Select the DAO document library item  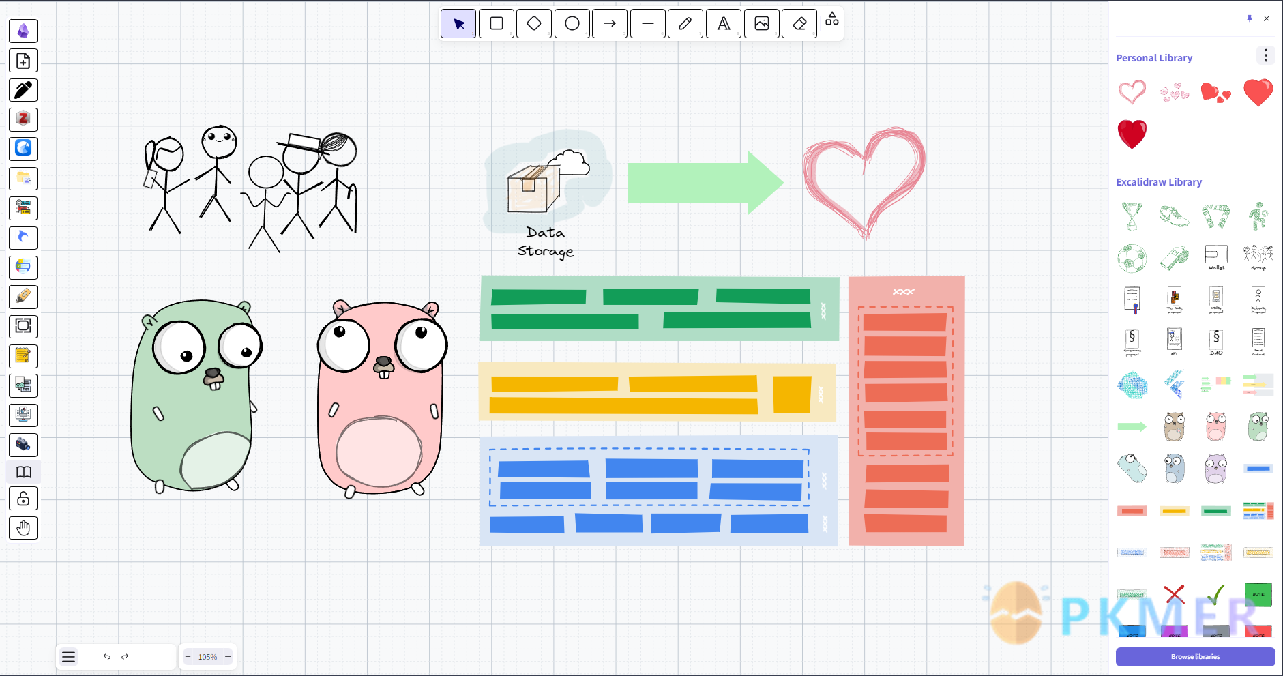[1216, 342]
